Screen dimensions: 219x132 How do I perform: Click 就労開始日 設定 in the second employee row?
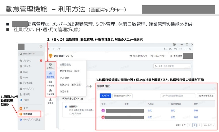[173, 117]
